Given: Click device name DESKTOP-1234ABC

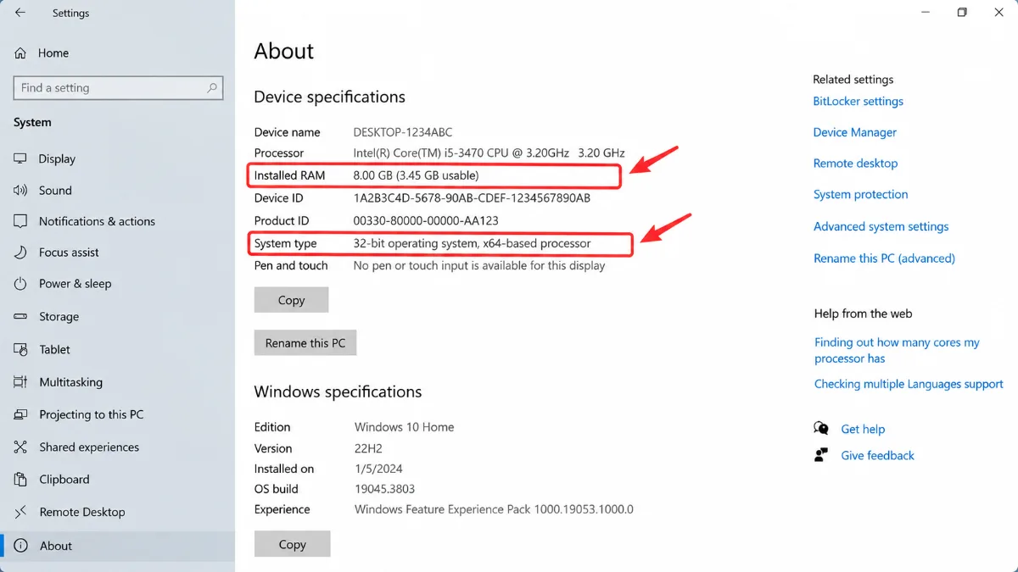Looking at the screenshot, I should pos(403,132).
